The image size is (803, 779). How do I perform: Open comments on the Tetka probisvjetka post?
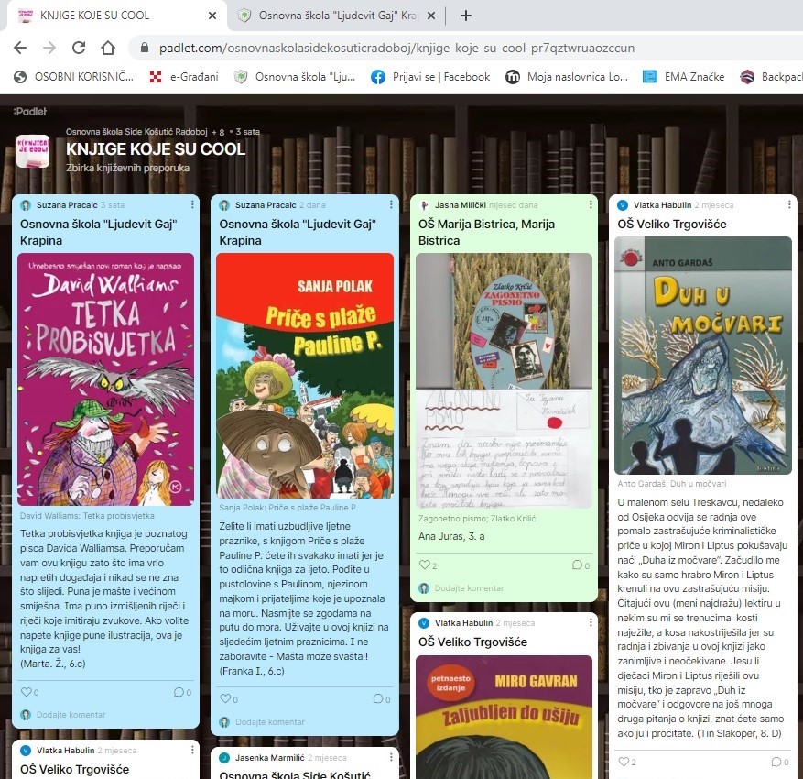point(179,692)
